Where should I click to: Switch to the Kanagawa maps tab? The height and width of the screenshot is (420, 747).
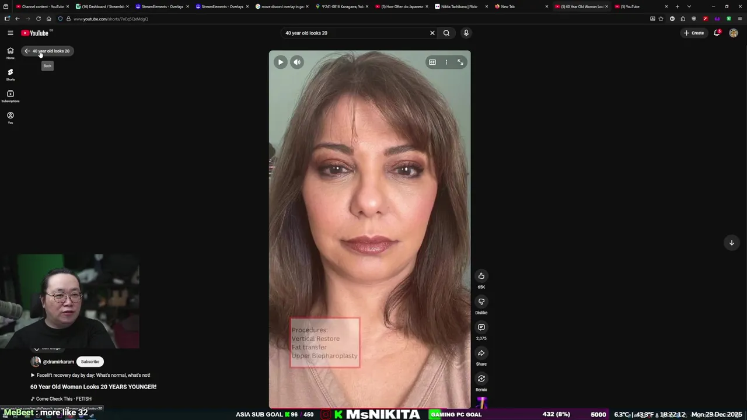pos(343,6)
